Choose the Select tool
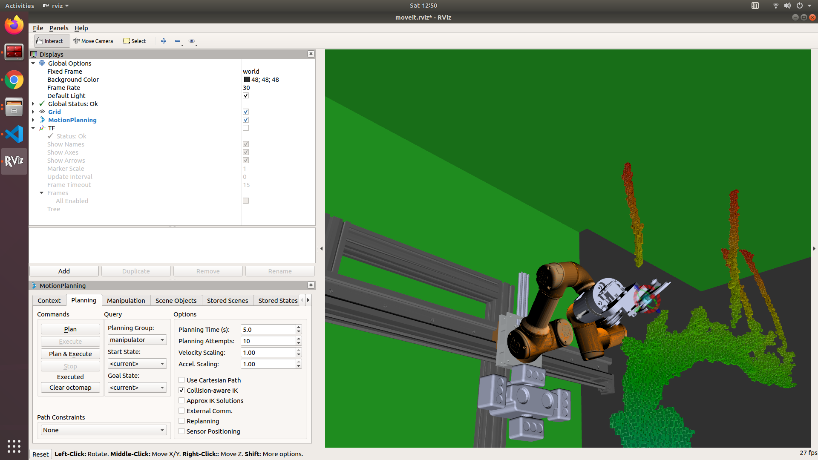This screenshot has width=818, height=460. tap(135, 41)
